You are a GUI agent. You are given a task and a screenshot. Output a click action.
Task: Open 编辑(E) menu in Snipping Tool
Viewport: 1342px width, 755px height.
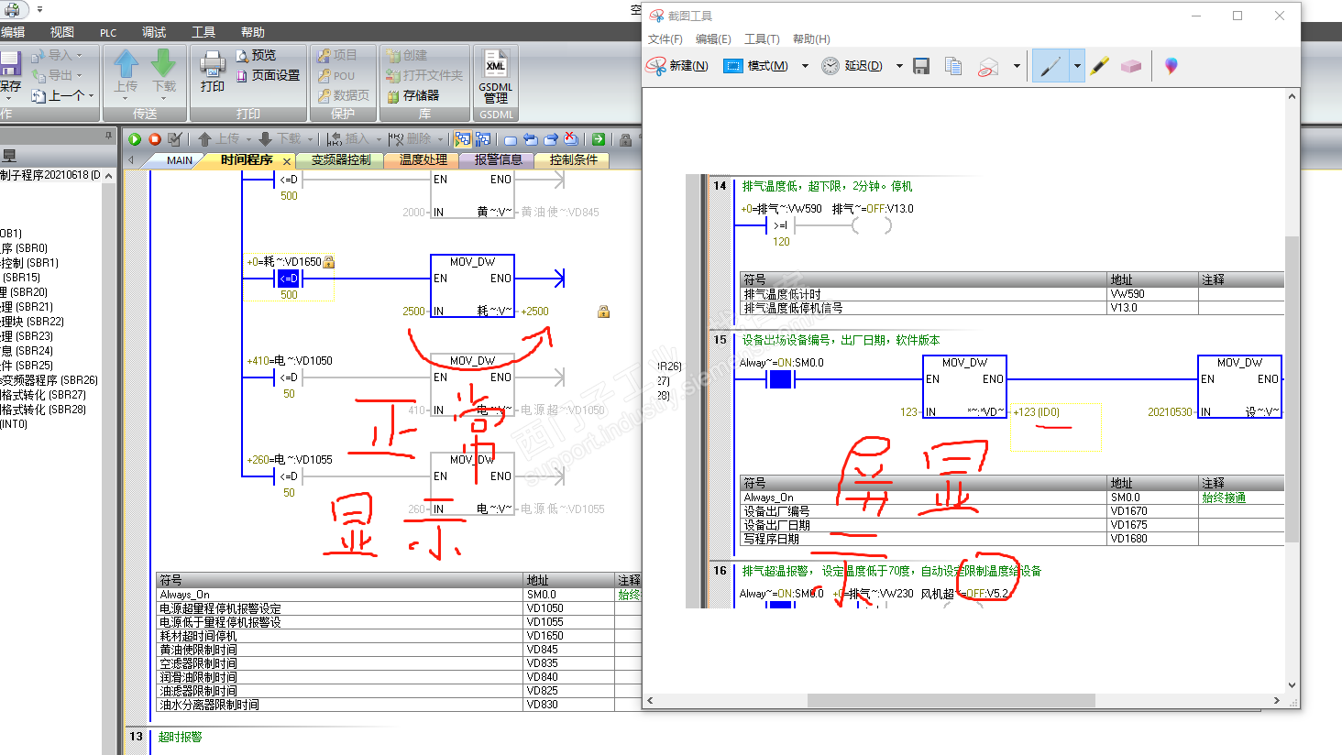(713, 39)
